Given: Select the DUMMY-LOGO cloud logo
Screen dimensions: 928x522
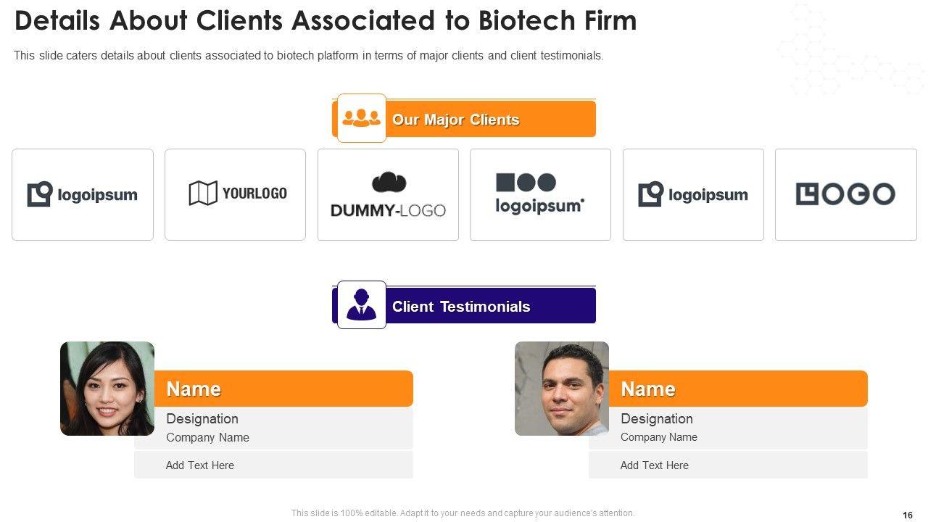Looking at the screenshot, I should (x=388, y=194).
